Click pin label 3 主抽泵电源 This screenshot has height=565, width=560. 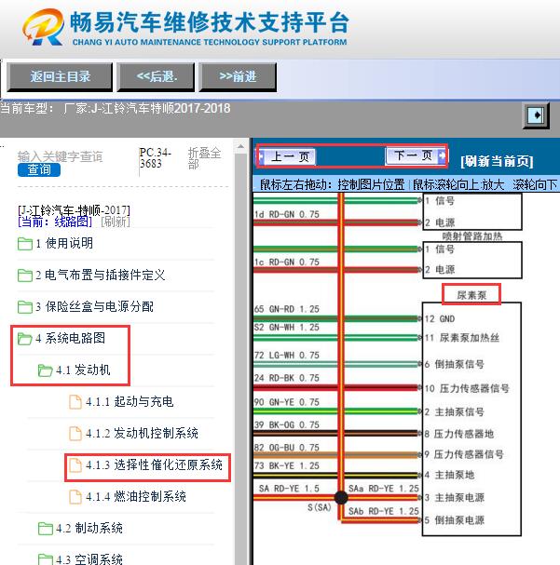pyautogui.click(x=455, y=498)
